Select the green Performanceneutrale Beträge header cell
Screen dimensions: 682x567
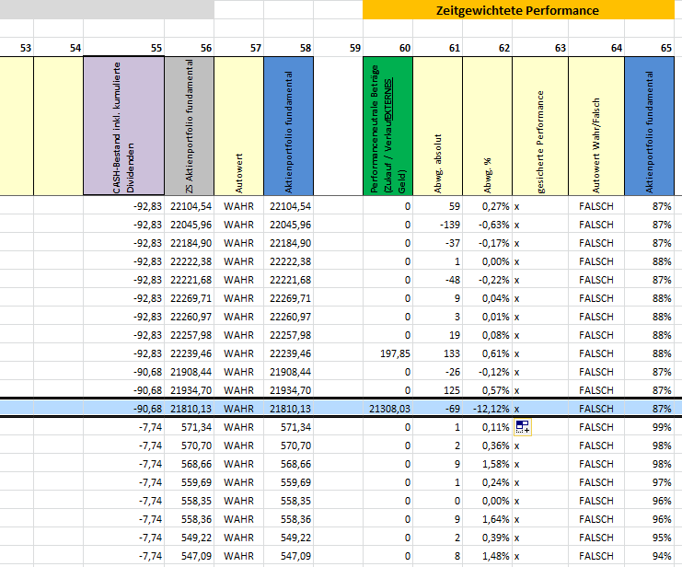click(387, 126)
